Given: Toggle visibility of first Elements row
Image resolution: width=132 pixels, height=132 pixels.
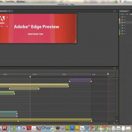Looking at the screenshot, I should click(122, 14).
